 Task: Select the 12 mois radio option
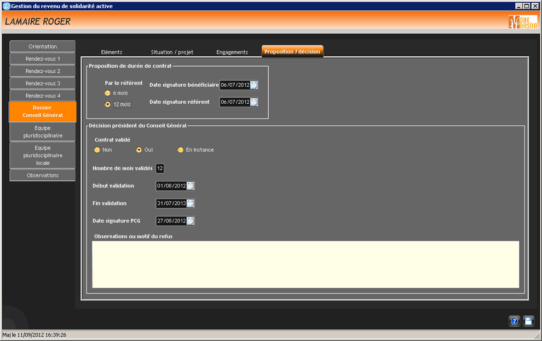(x=108, y=104)
